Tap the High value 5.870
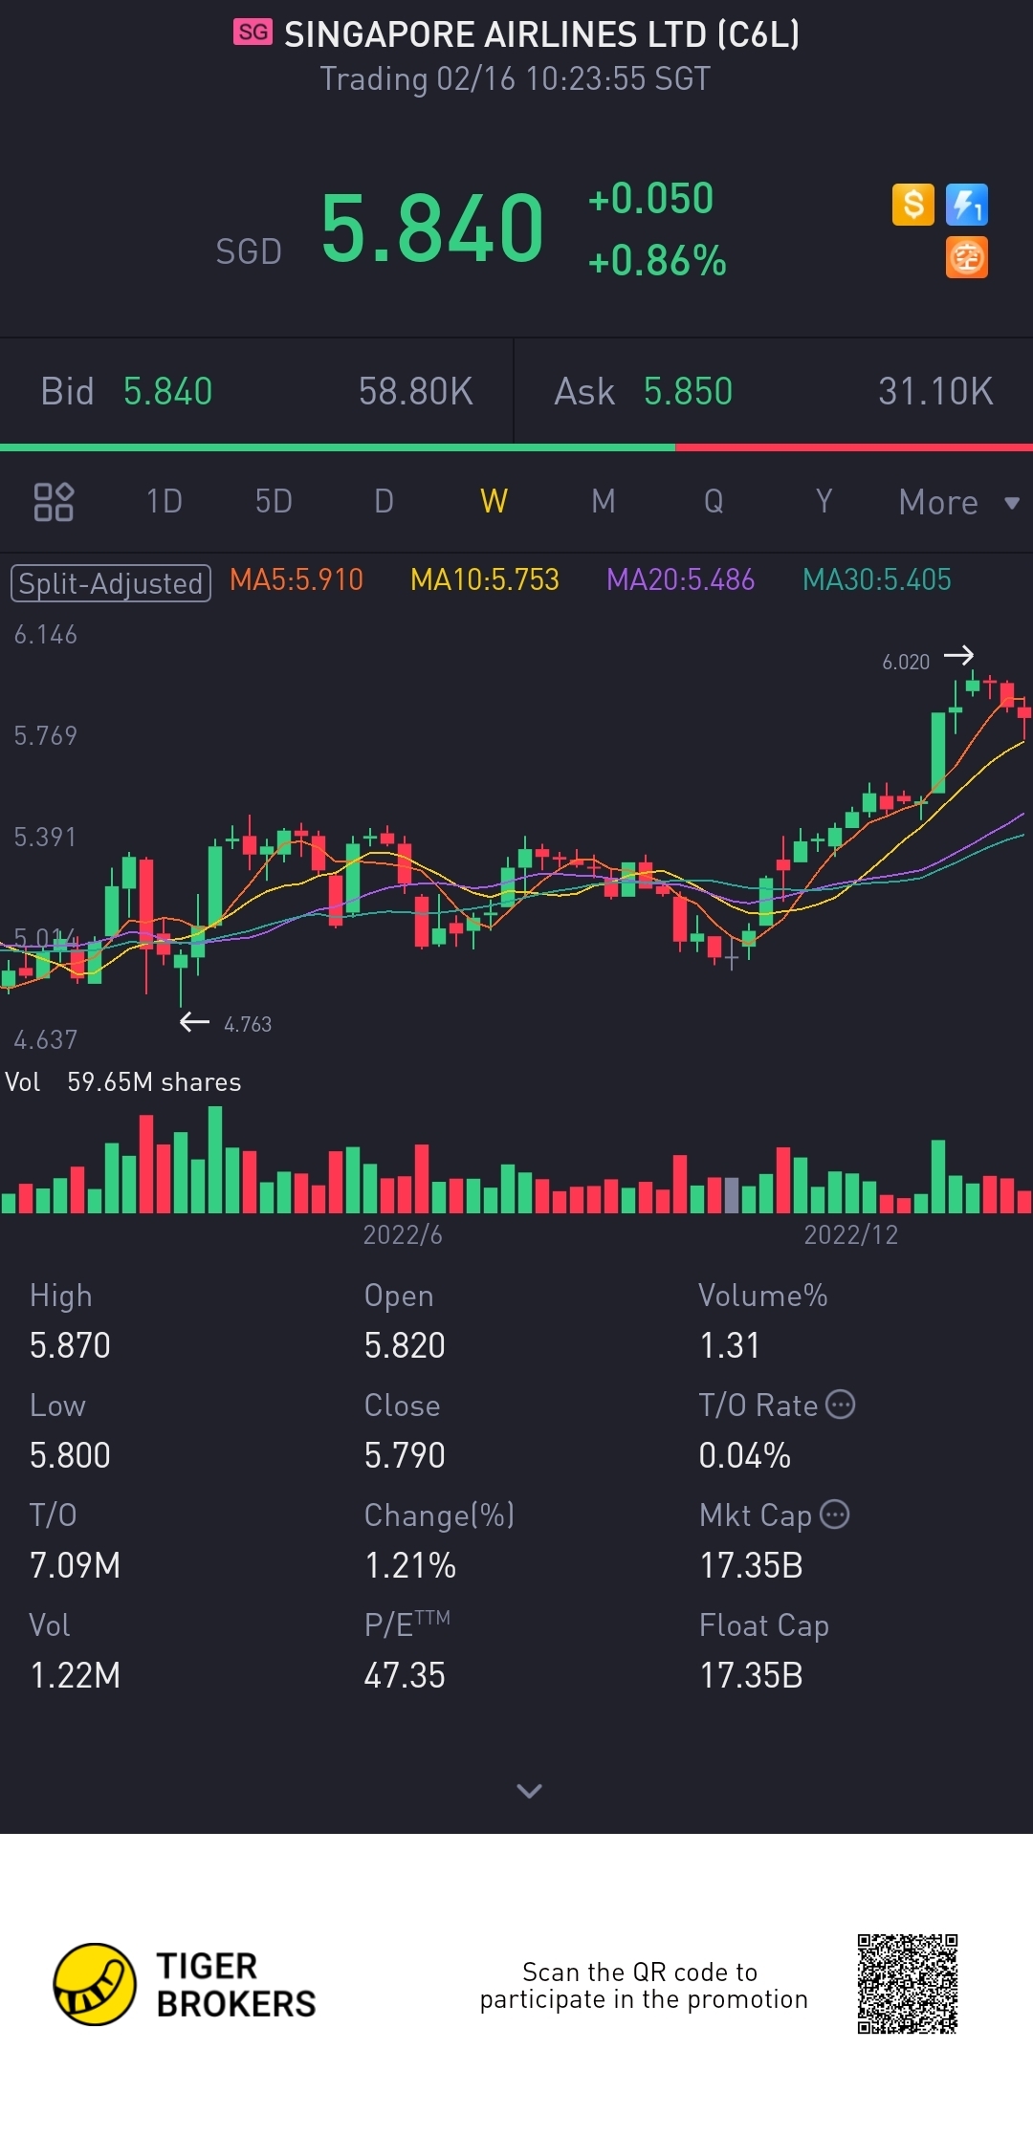Viewport: 1033px width, 2136px height. pyautogui.click(x=70, y=1345)
